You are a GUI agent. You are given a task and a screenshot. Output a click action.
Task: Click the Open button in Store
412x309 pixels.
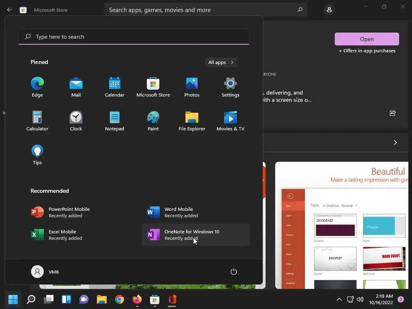click(x=367, y=39)
